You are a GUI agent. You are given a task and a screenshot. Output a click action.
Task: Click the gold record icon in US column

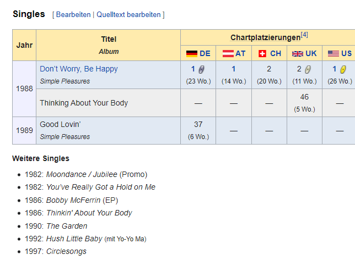(x=343, y=69)
